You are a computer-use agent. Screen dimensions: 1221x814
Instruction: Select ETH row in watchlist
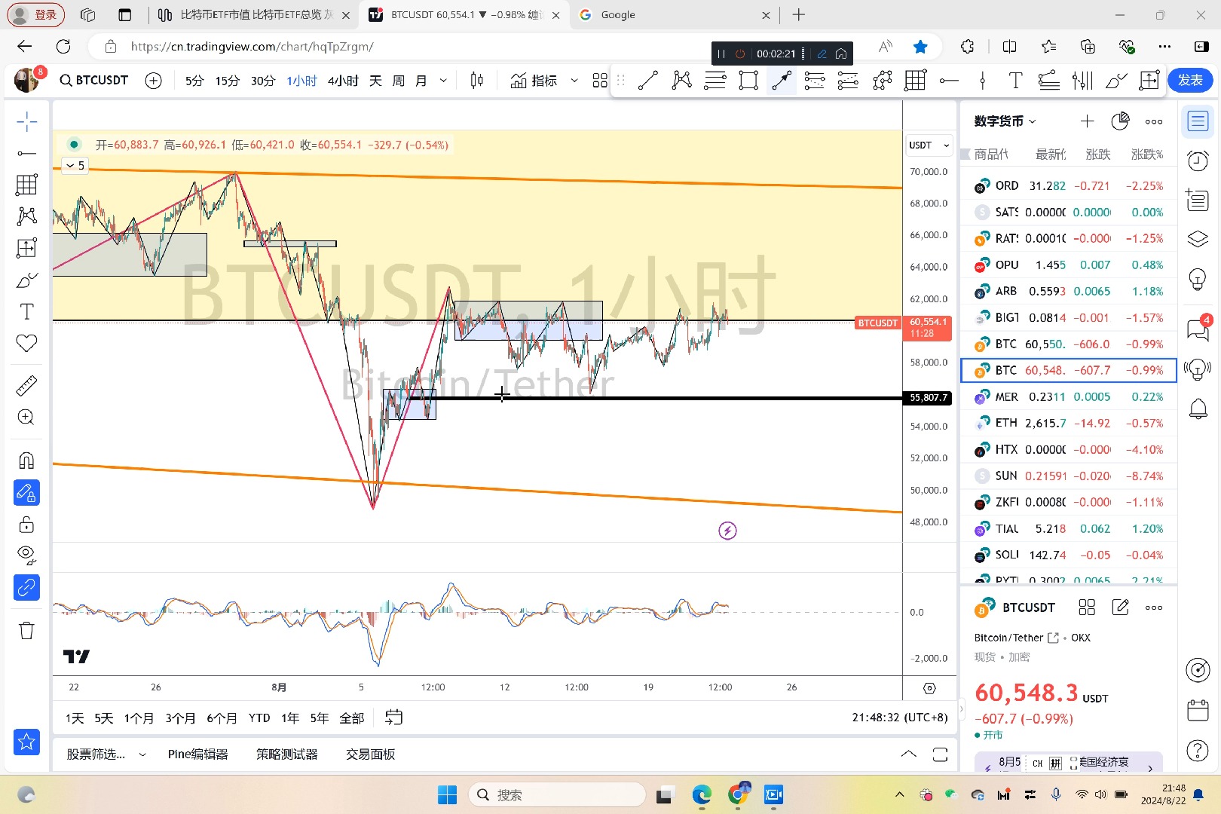(1068, 423)
